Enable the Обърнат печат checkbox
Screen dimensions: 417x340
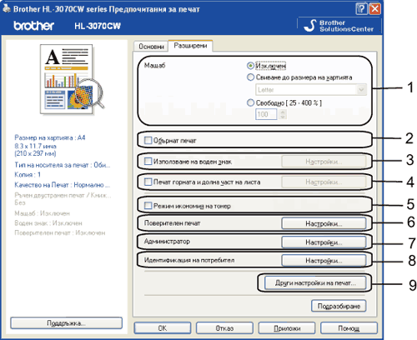pyautogui.click(x=148, y=140)
